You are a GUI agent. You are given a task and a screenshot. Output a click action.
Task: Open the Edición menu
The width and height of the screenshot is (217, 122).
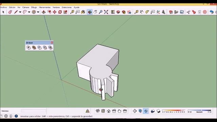click(12, 7)
